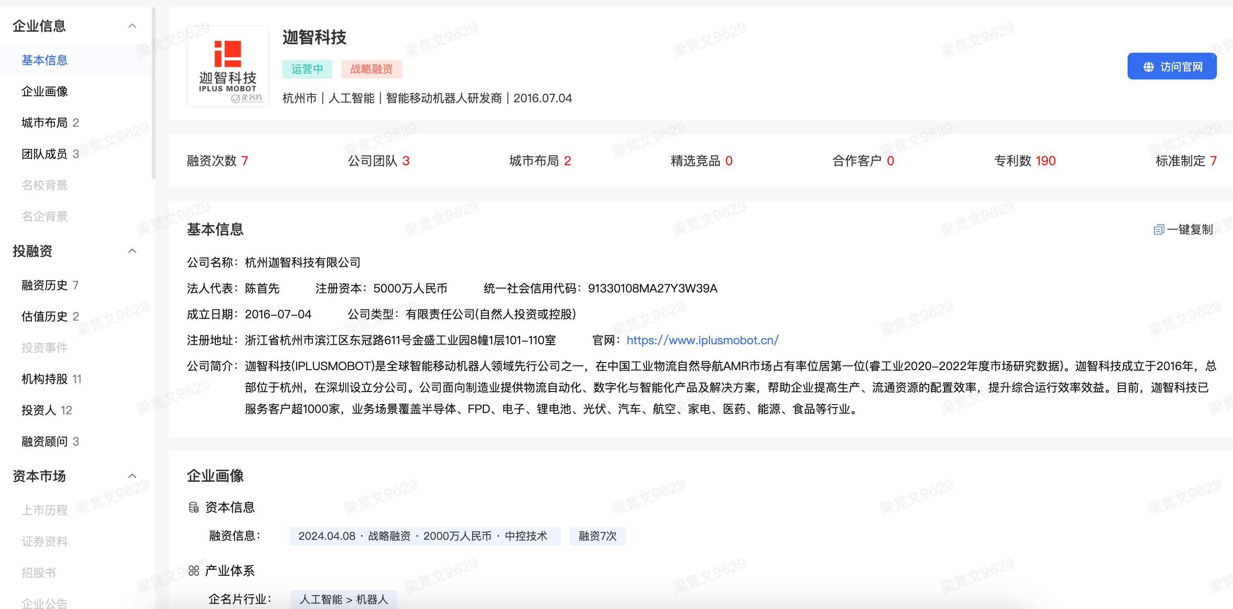Click the 资本信息 database icon
The height and width of the screenshot is (609, 1233).
tap(194, 507)
